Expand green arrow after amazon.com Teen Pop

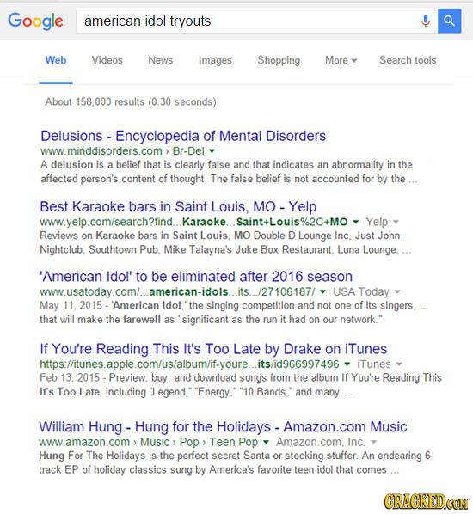[x=267, y=442]
